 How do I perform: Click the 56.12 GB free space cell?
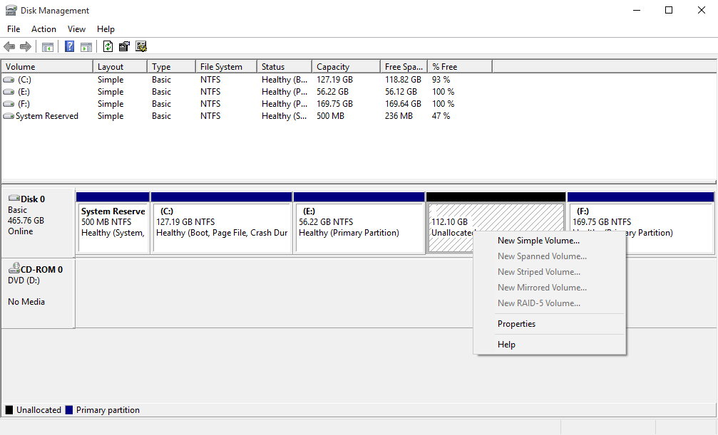coord(401,92)
